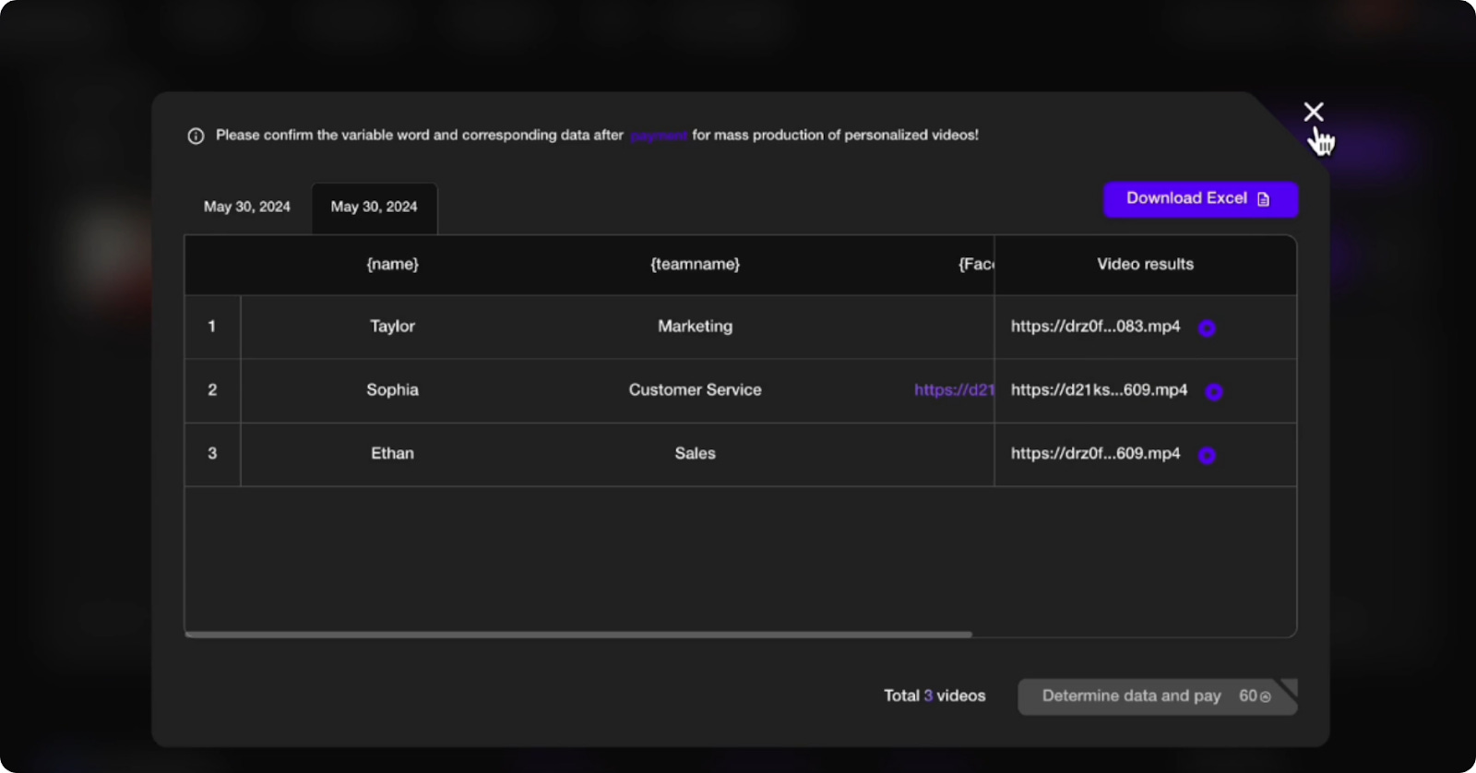Click the Total 3 videos label

[934, 696]
